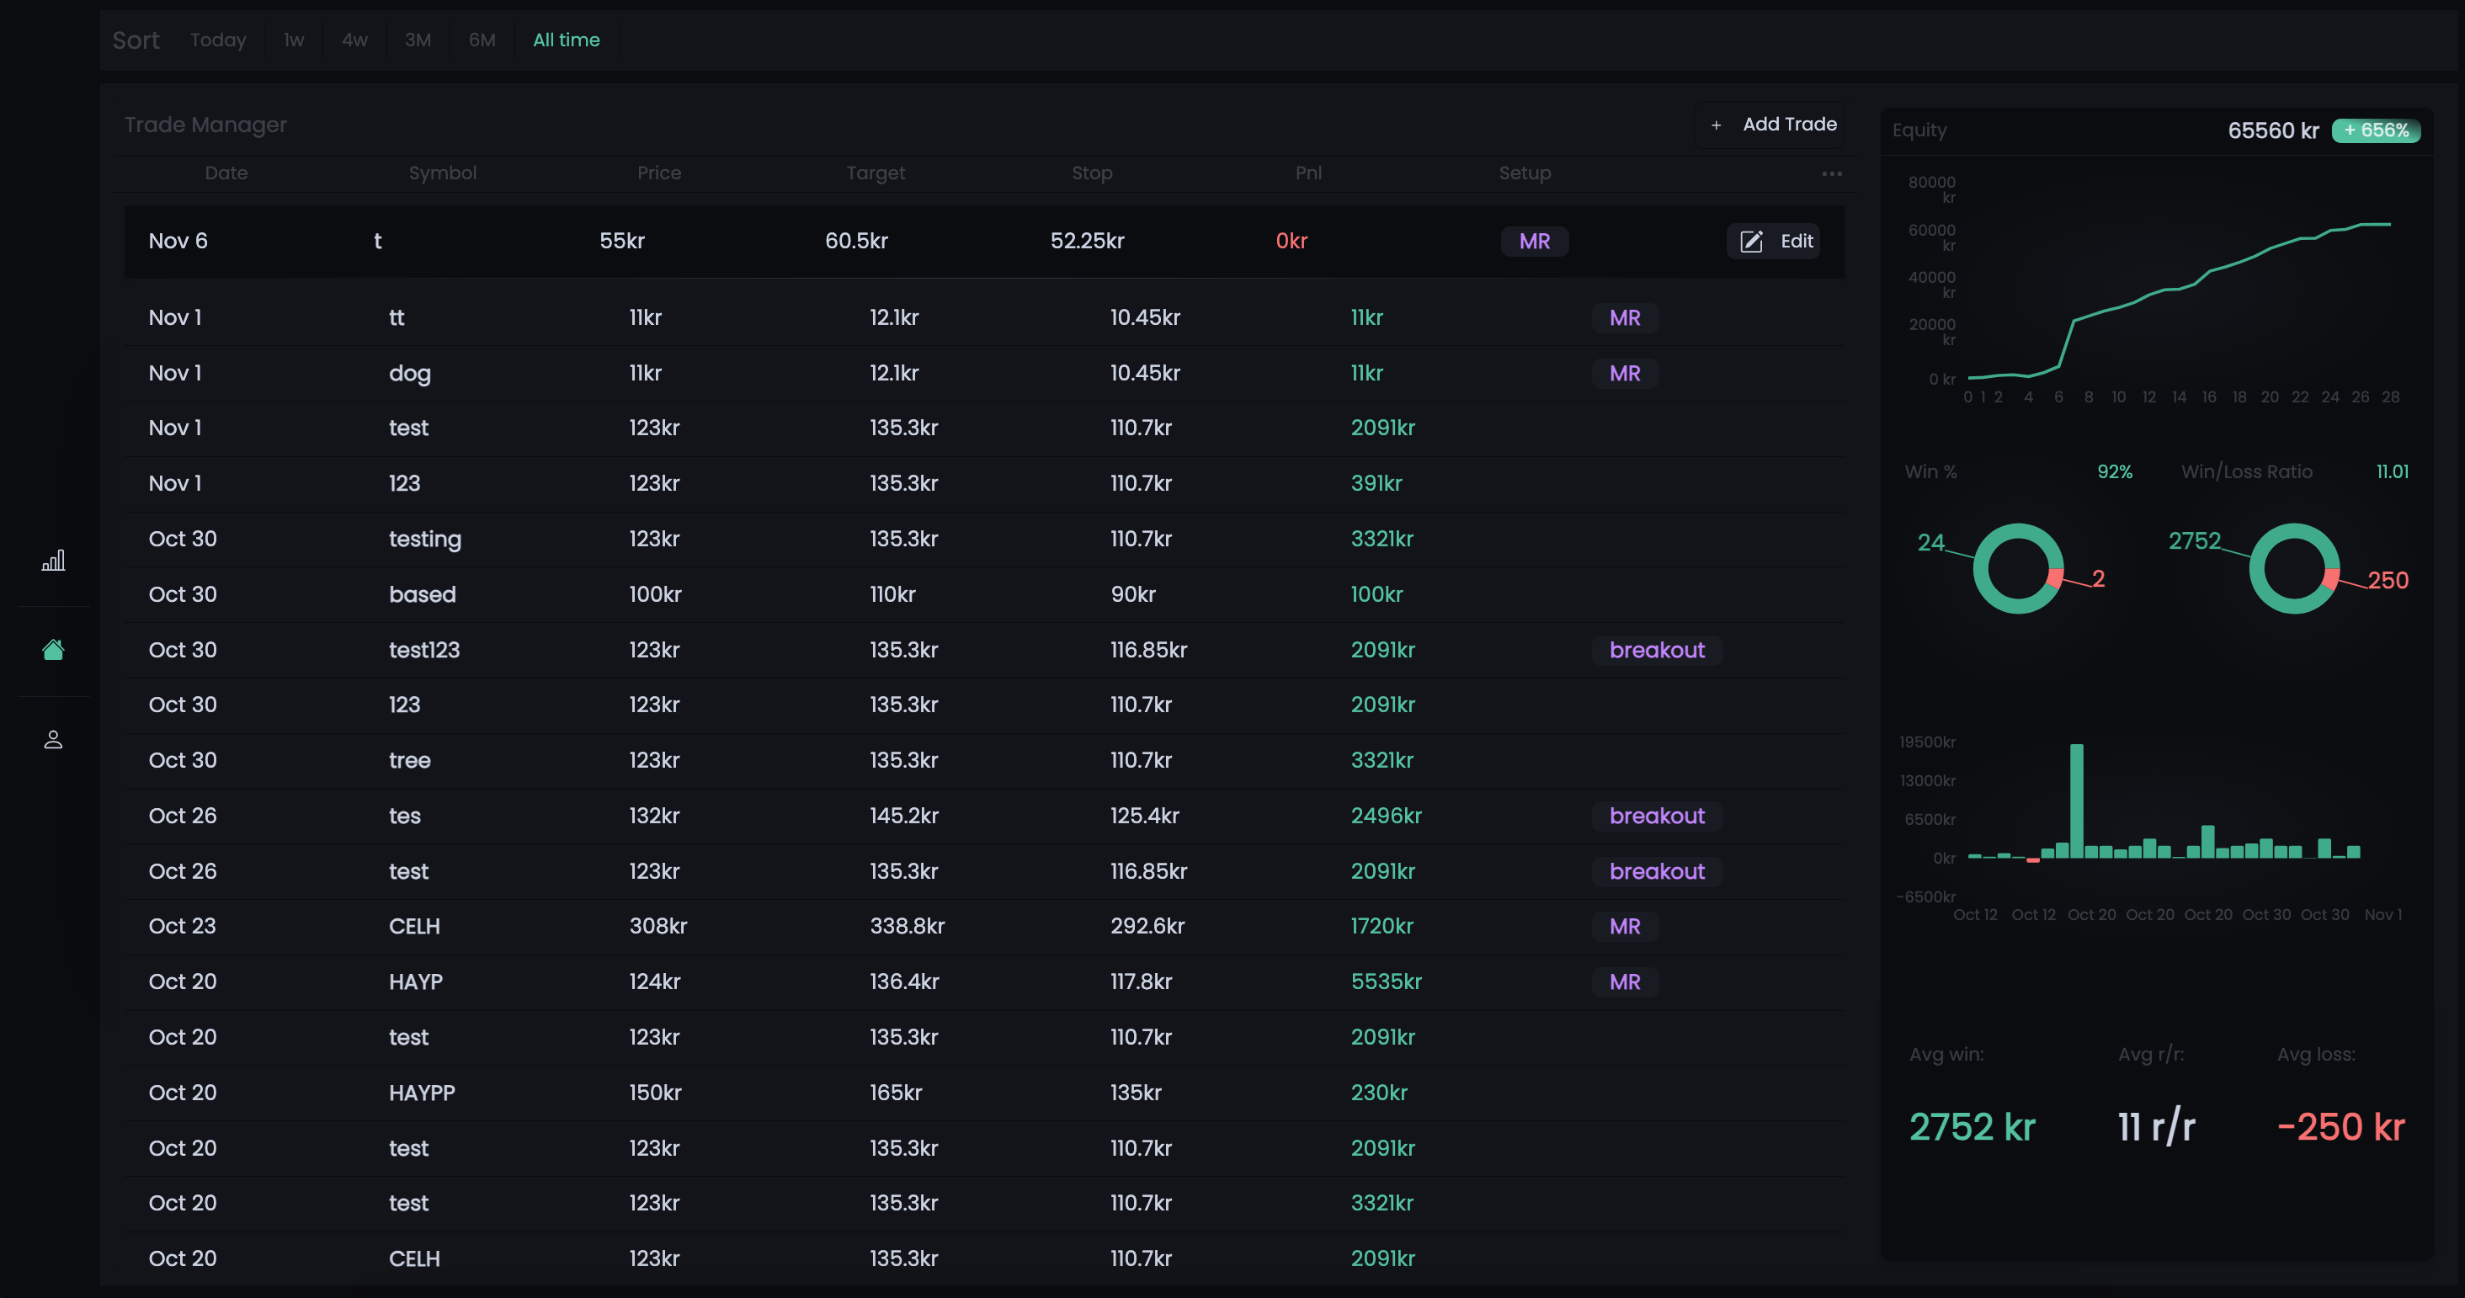
Task: Click the Sort label
Action: [x=136, y=40]
